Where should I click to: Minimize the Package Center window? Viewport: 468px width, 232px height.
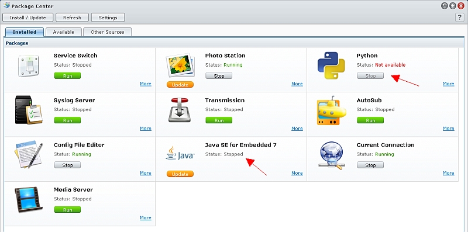[x=445, y=6]
